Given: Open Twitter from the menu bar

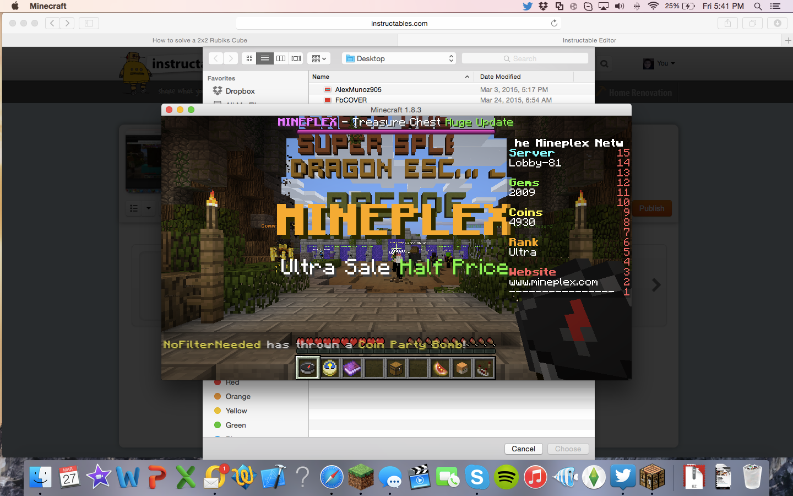Looking at the screenshot, I should pyautogui.click(x=527, y=6).
